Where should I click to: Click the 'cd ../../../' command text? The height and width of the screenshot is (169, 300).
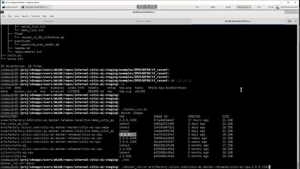181,81
